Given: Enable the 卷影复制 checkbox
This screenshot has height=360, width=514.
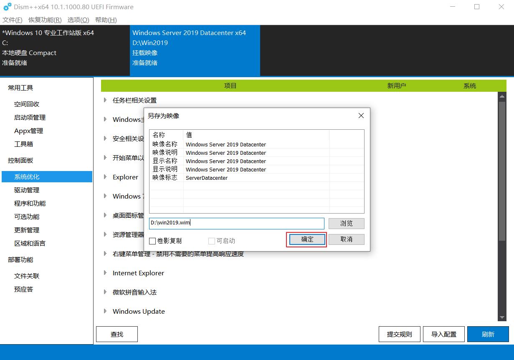Looking at the screenshot, I should [x=152, y=241].
